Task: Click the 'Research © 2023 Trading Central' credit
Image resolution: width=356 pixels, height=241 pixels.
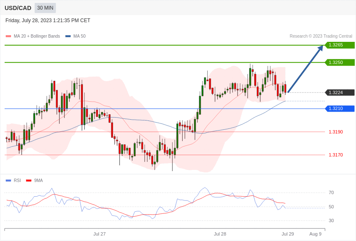Action: coord(321,36)
